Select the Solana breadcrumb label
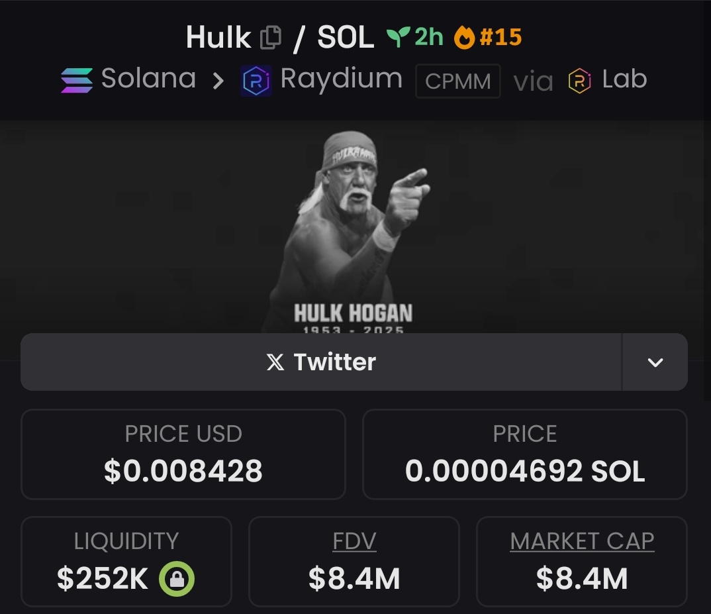 point(148,78)
